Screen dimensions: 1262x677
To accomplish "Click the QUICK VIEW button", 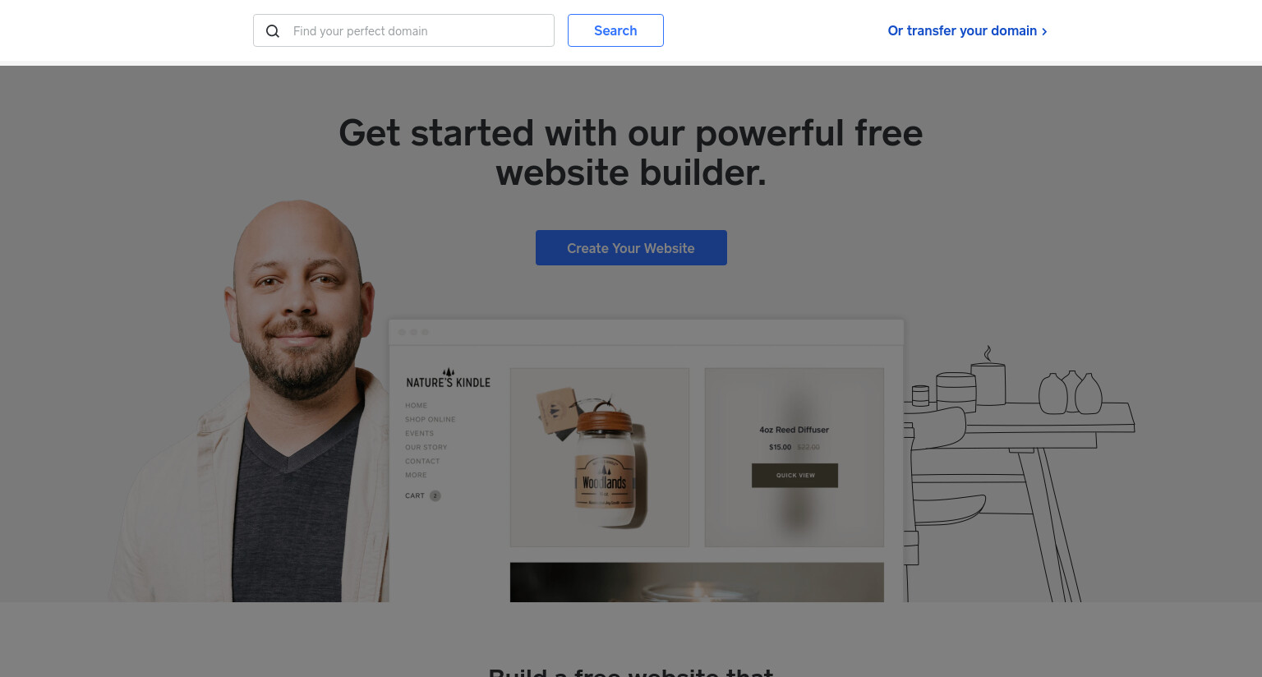I will [795, 475].
